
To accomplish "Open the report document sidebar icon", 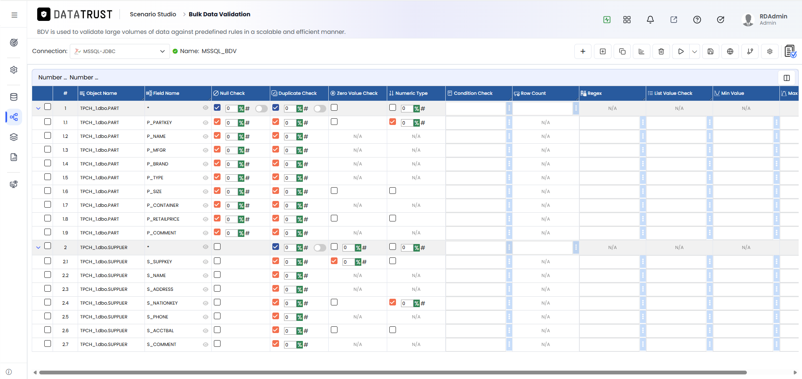I will tap(14, 157).
